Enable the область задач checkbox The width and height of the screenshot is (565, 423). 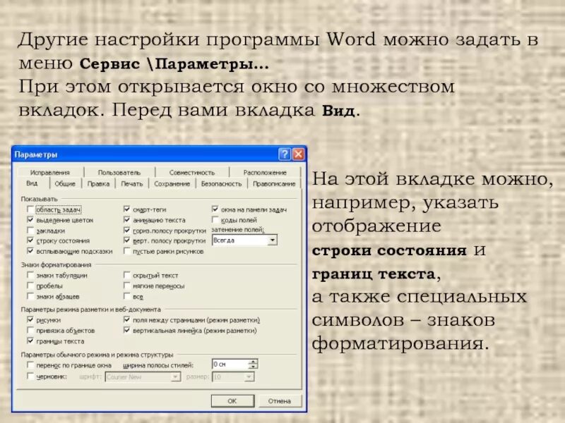[x=30, y=209]
